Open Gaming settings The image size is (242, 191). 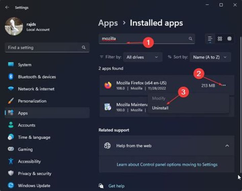tap(47, 149)
